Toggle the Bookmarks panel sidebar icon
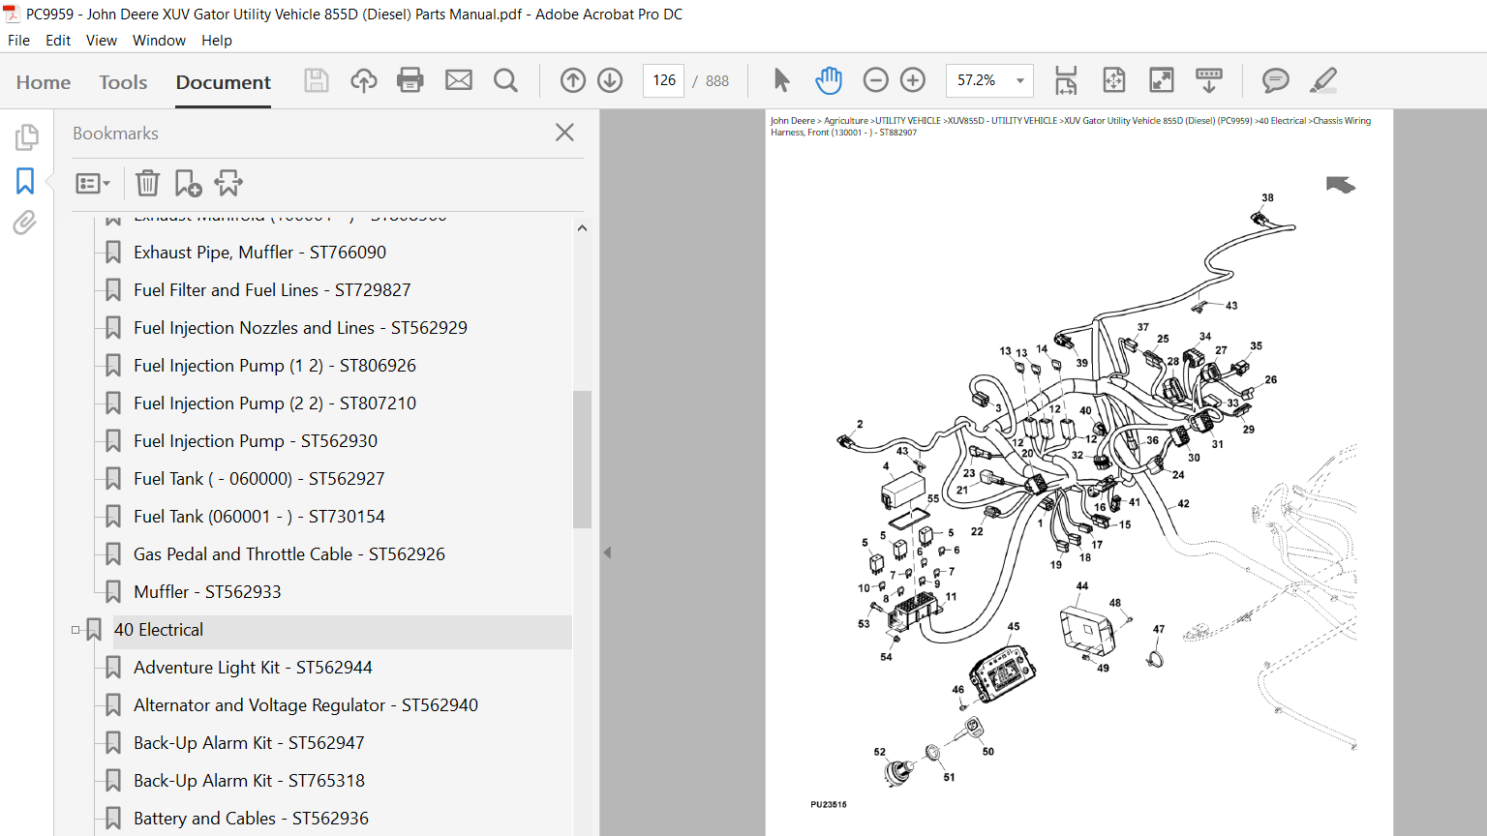The width and height of the screenshot is (1487, 836). 25,181
